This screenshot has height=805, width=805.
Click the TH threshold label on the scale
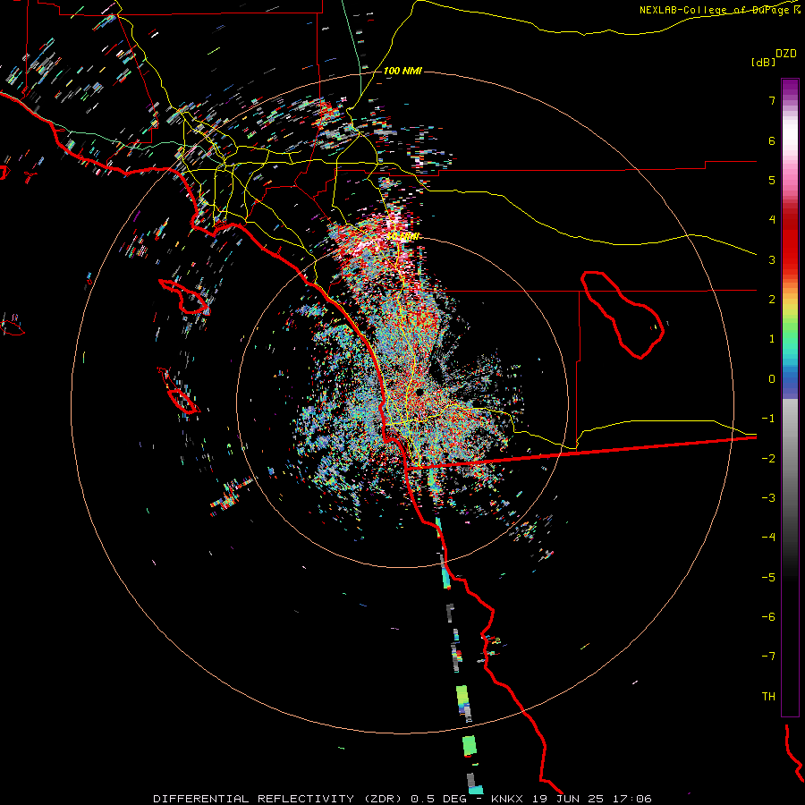tap(768, 697)
